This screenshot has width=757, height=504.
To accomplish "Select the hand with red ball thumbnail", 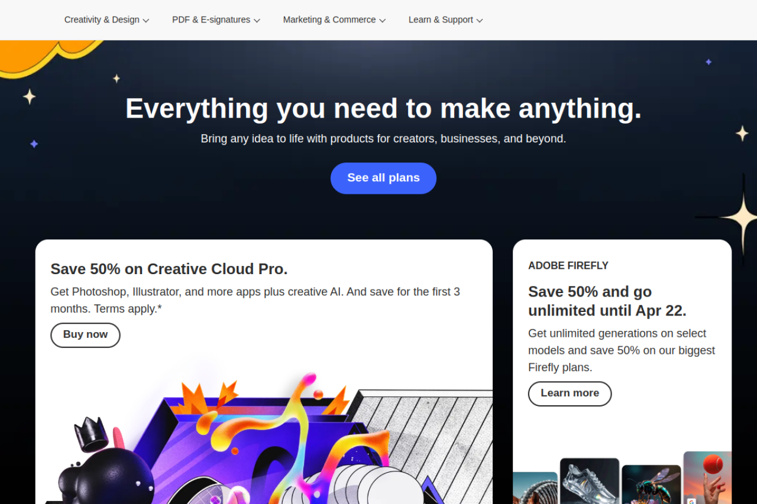I will pyautogui.click(x=707, y=477).
